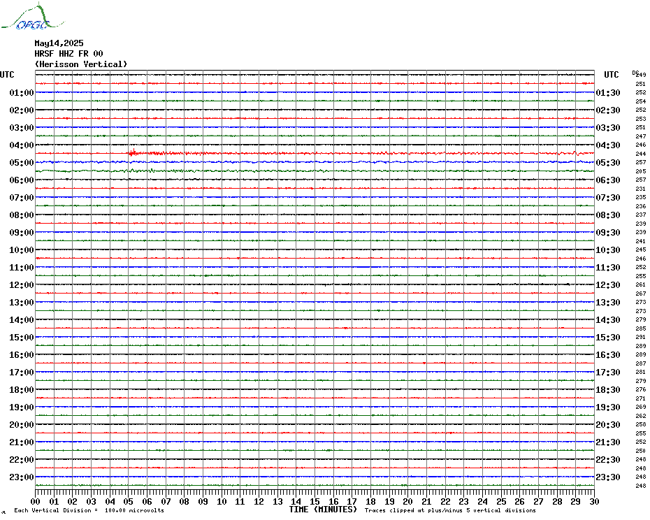Click the DC offset value '285'
Image resolution: width=650 pixels, height=520 pixels.
point(640,328)
